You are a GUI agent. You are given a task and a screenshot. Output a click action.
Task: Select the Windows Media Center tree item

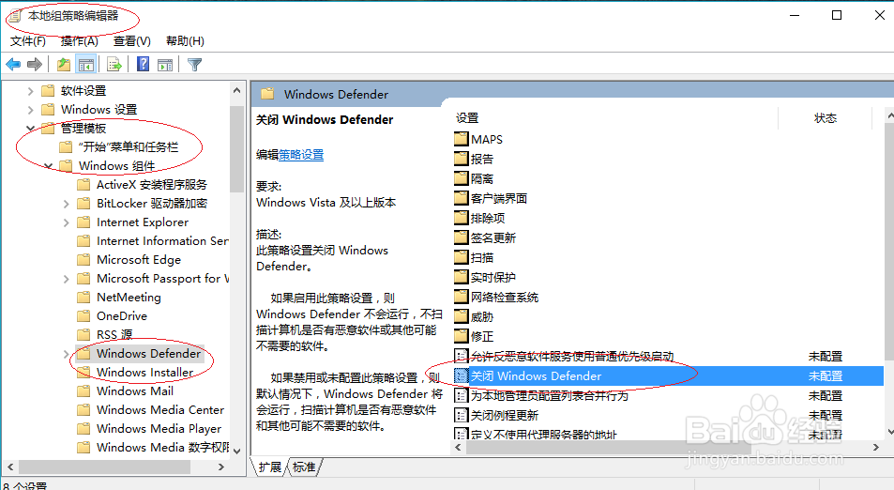160,410
